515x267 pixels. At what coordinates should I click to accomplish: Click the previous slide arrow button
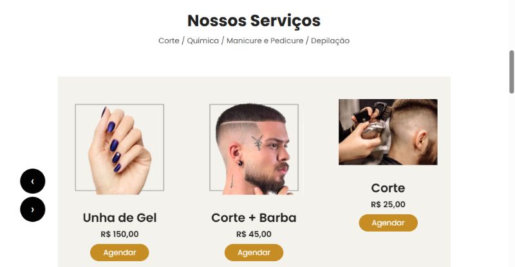click(33, 181)
